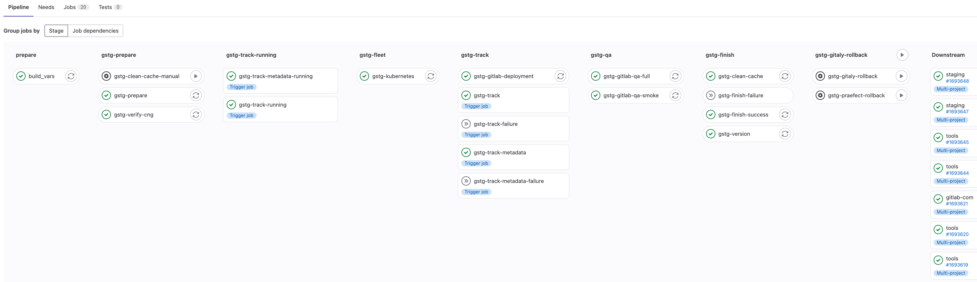
Task: Retry the gstg-verify-cng job
Action: [x=196, y=114]
